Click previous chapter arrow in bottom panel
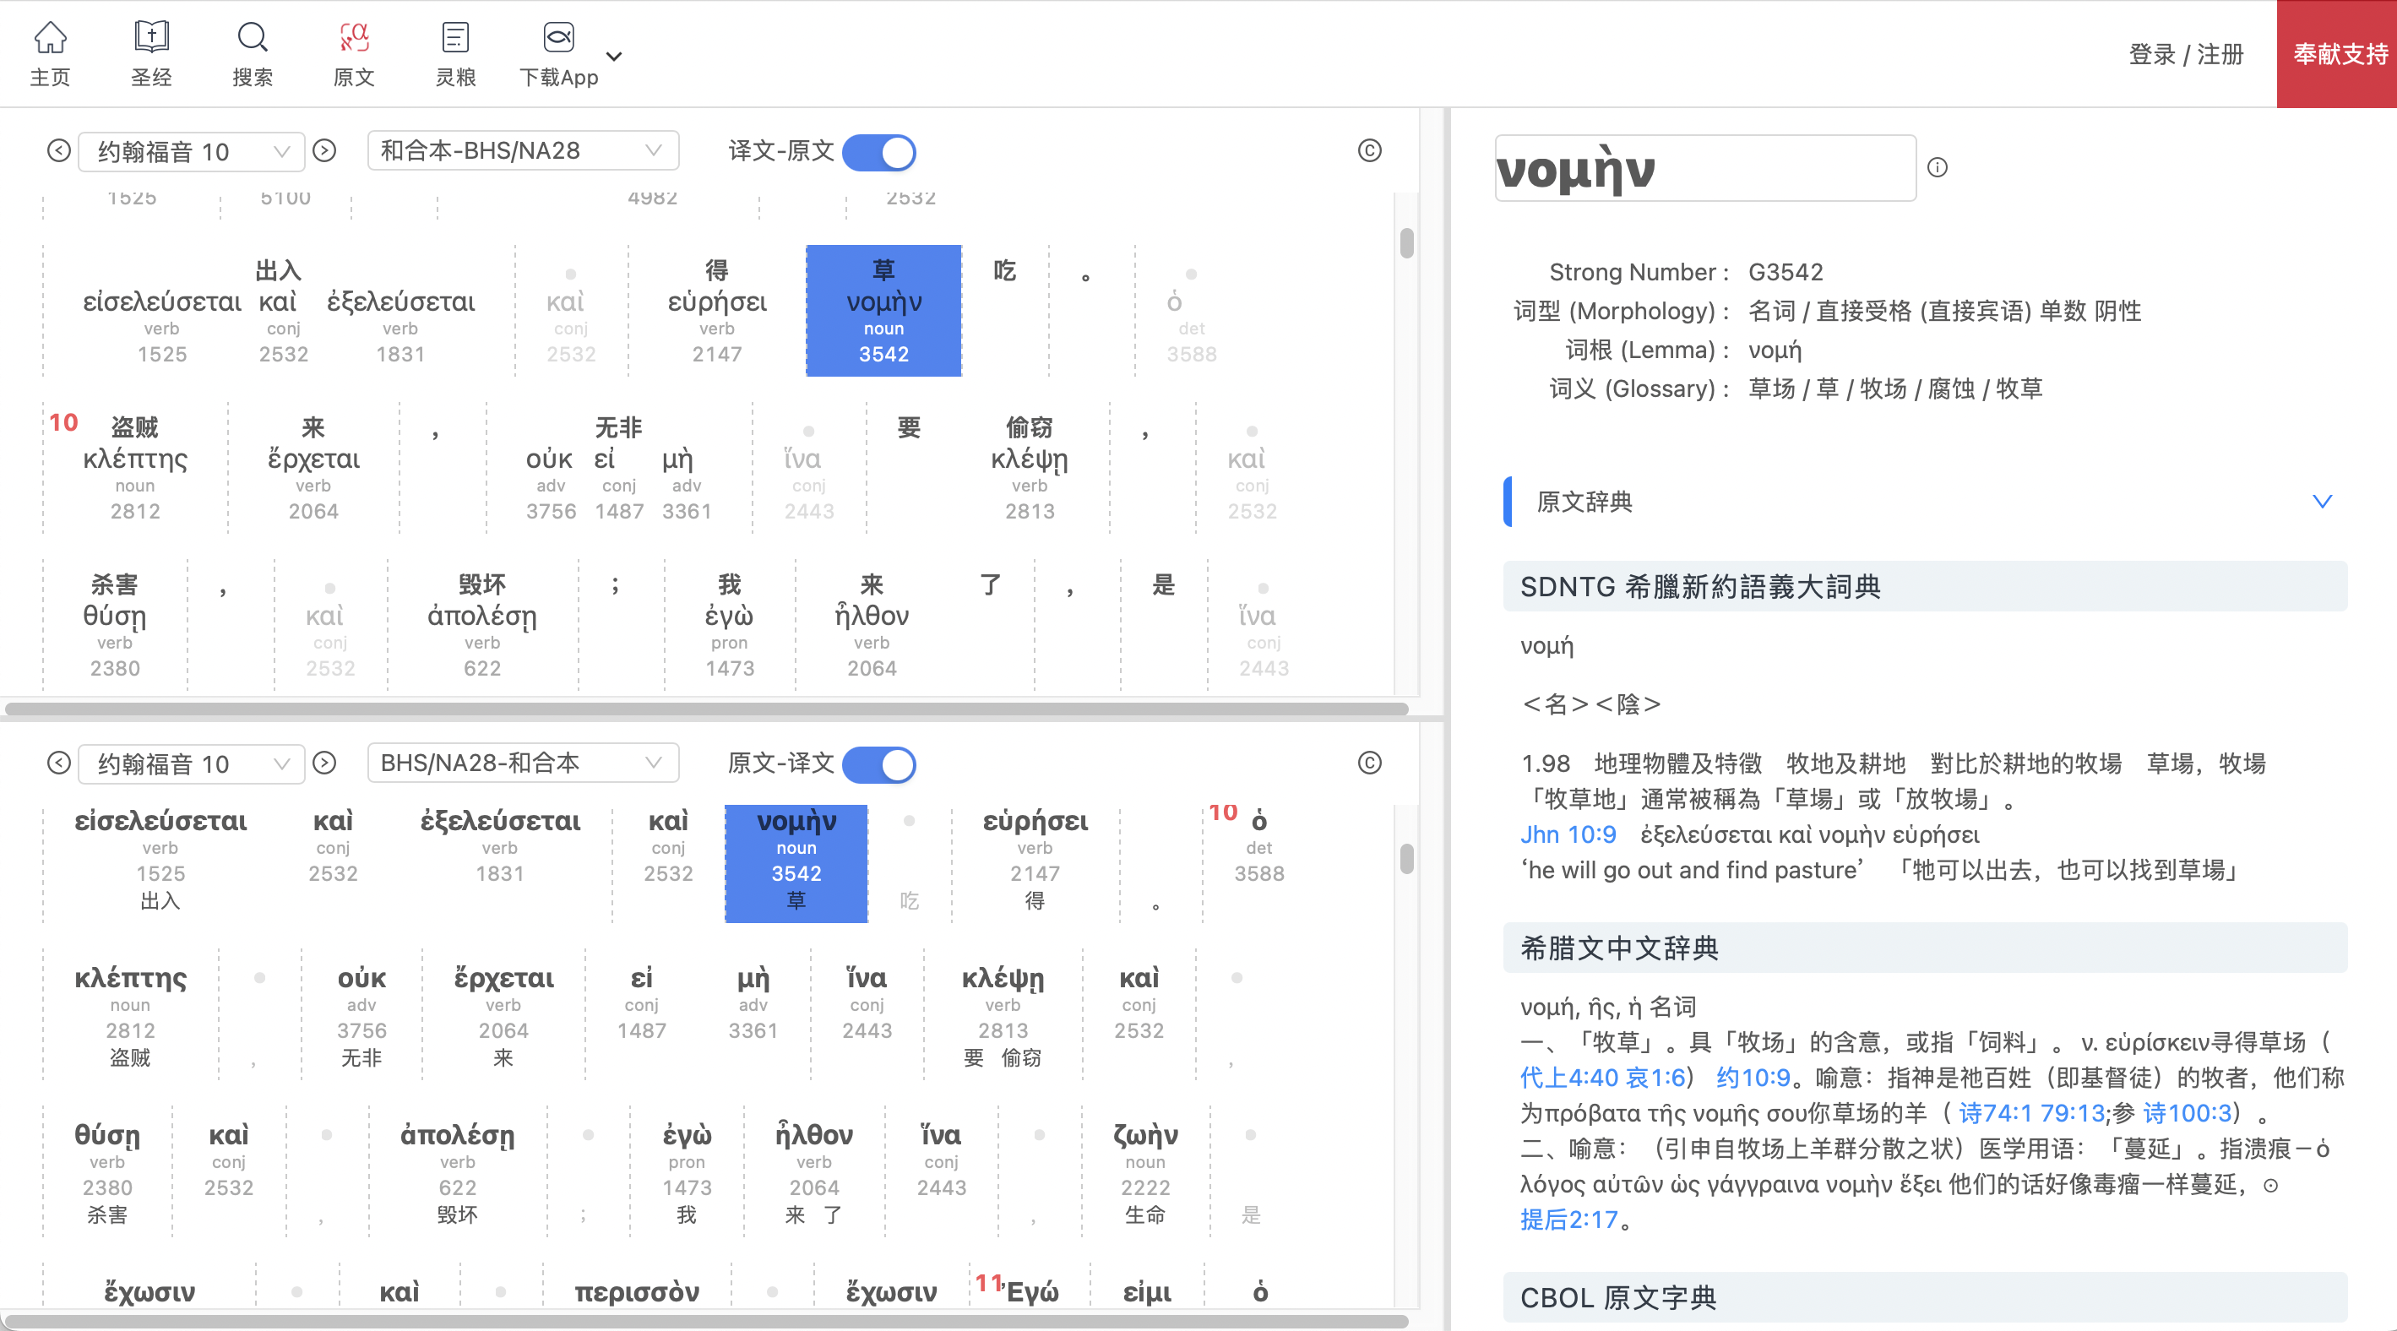This screenshot has height=1331, width=2397. 58,763
